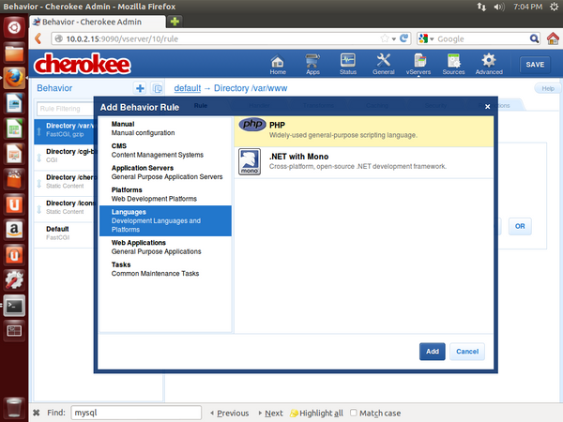Screen dimensions: 563x422
Task: Click Next in the find bar
Action: pyautogui.click(x=271, y=413)
